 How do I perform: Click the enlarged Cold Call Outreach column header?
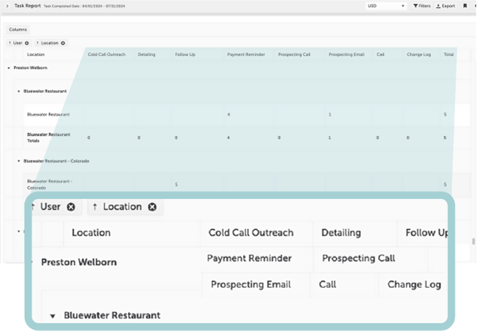251,233
